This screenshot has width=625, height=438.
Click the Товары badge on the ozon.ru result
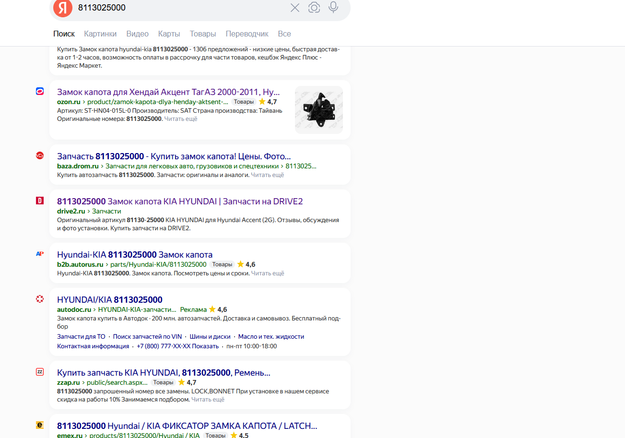coord(244,102)
